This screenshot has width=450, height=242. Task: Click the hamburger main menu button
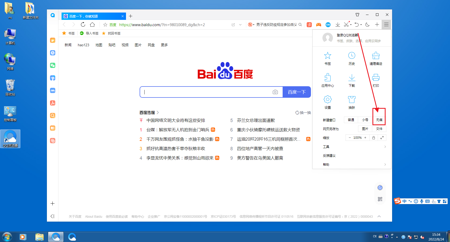(x=386, y=25)
